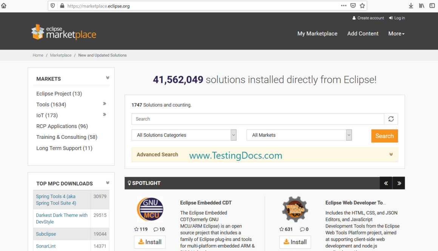Click the bookmark star icon in address bar
The height and width of the screenshot is (251, 438).
click(x=362, y=6)
